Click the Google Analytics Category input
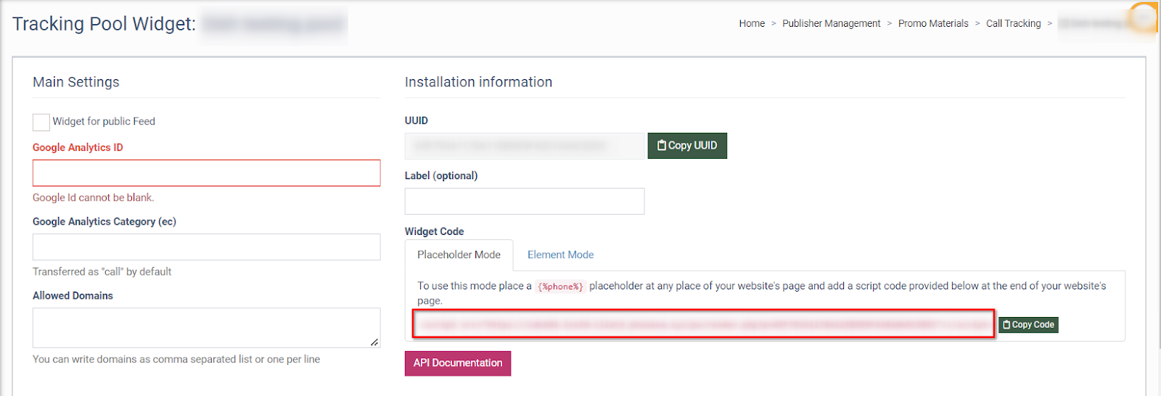The height and width of the screenshot is (396, 1161). (x=206, y=247)
